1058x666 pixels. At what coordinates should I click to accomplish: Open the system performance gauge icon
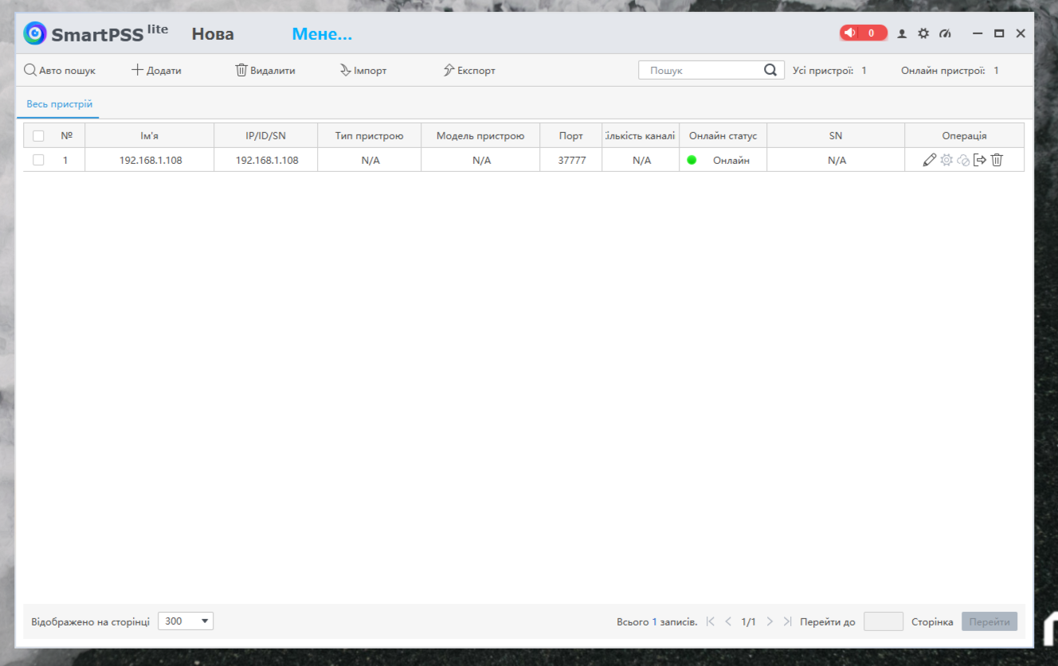coord(945,33)
